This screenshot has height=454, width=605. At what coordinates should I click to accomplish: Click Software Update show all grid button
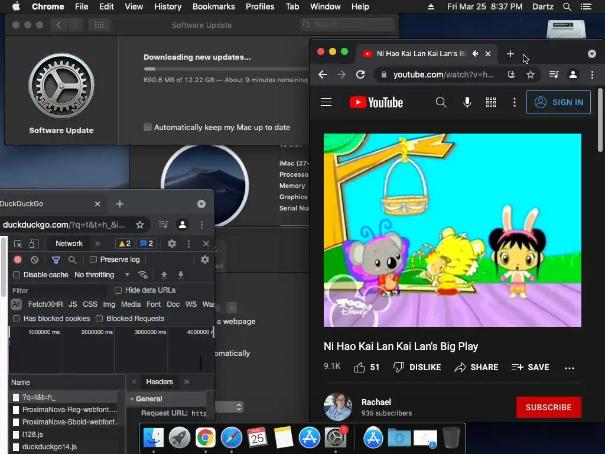pos(99,25)
